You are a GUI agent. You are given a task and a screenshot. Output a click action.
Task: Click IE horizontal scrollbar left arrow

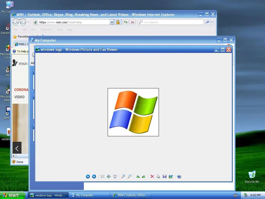click(x=14, y=156)
